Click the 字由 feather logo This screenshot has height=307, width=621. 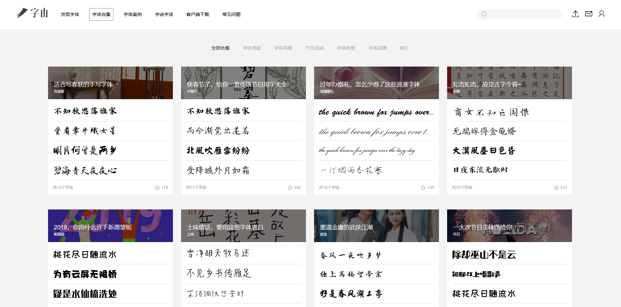[32, 13]
